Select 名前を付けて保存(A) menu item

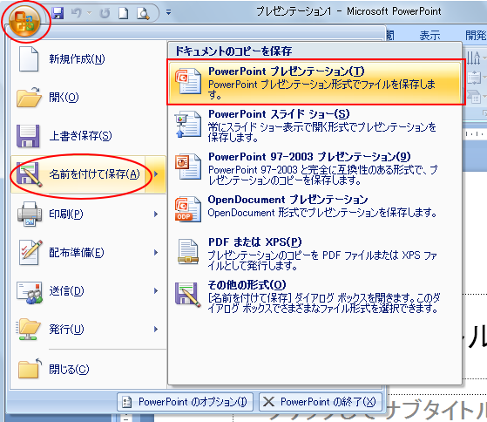(x=78, y=174)
